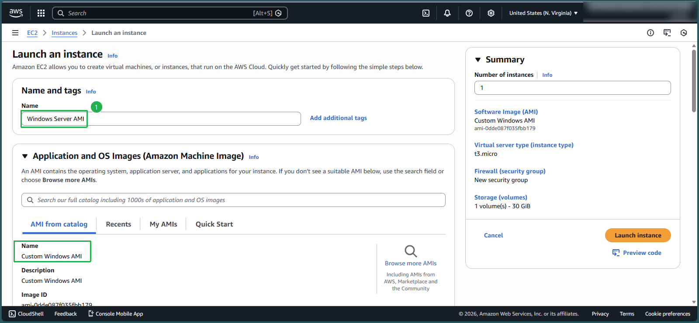Click the Number of instances field
Screen dimensions: 699x323
(572, 88)
